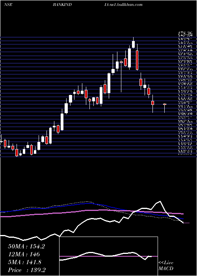This screenshot has height=276, width=197.
Task: Click the 12MA : 146 readout
Action: click(x=24, y=254)
